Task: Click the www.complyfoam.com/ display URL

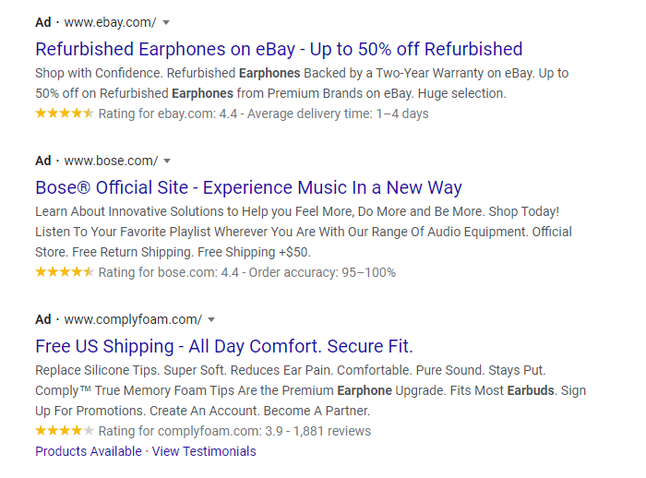Action: tap(134, 319)
